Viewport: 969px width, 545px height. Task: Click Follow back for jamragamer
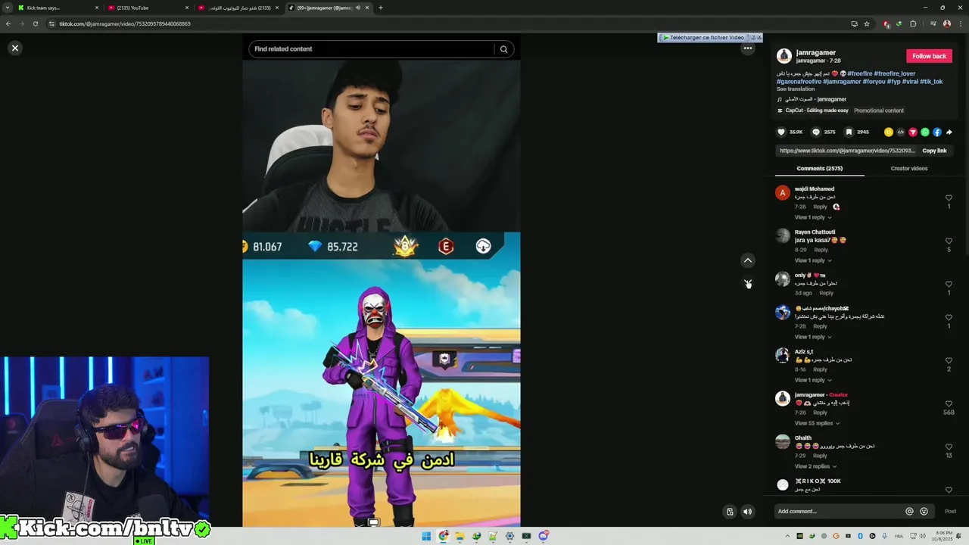pos(929,56)
